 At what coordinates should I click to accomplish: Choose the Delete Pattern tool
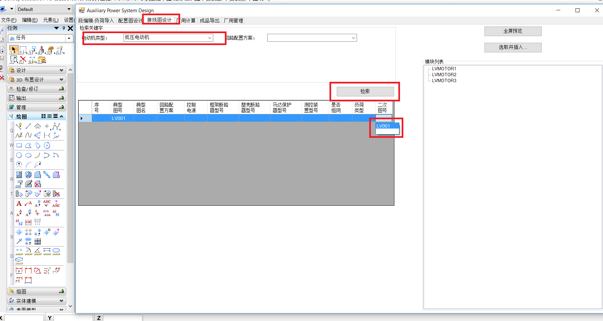(x=37, y=184)
